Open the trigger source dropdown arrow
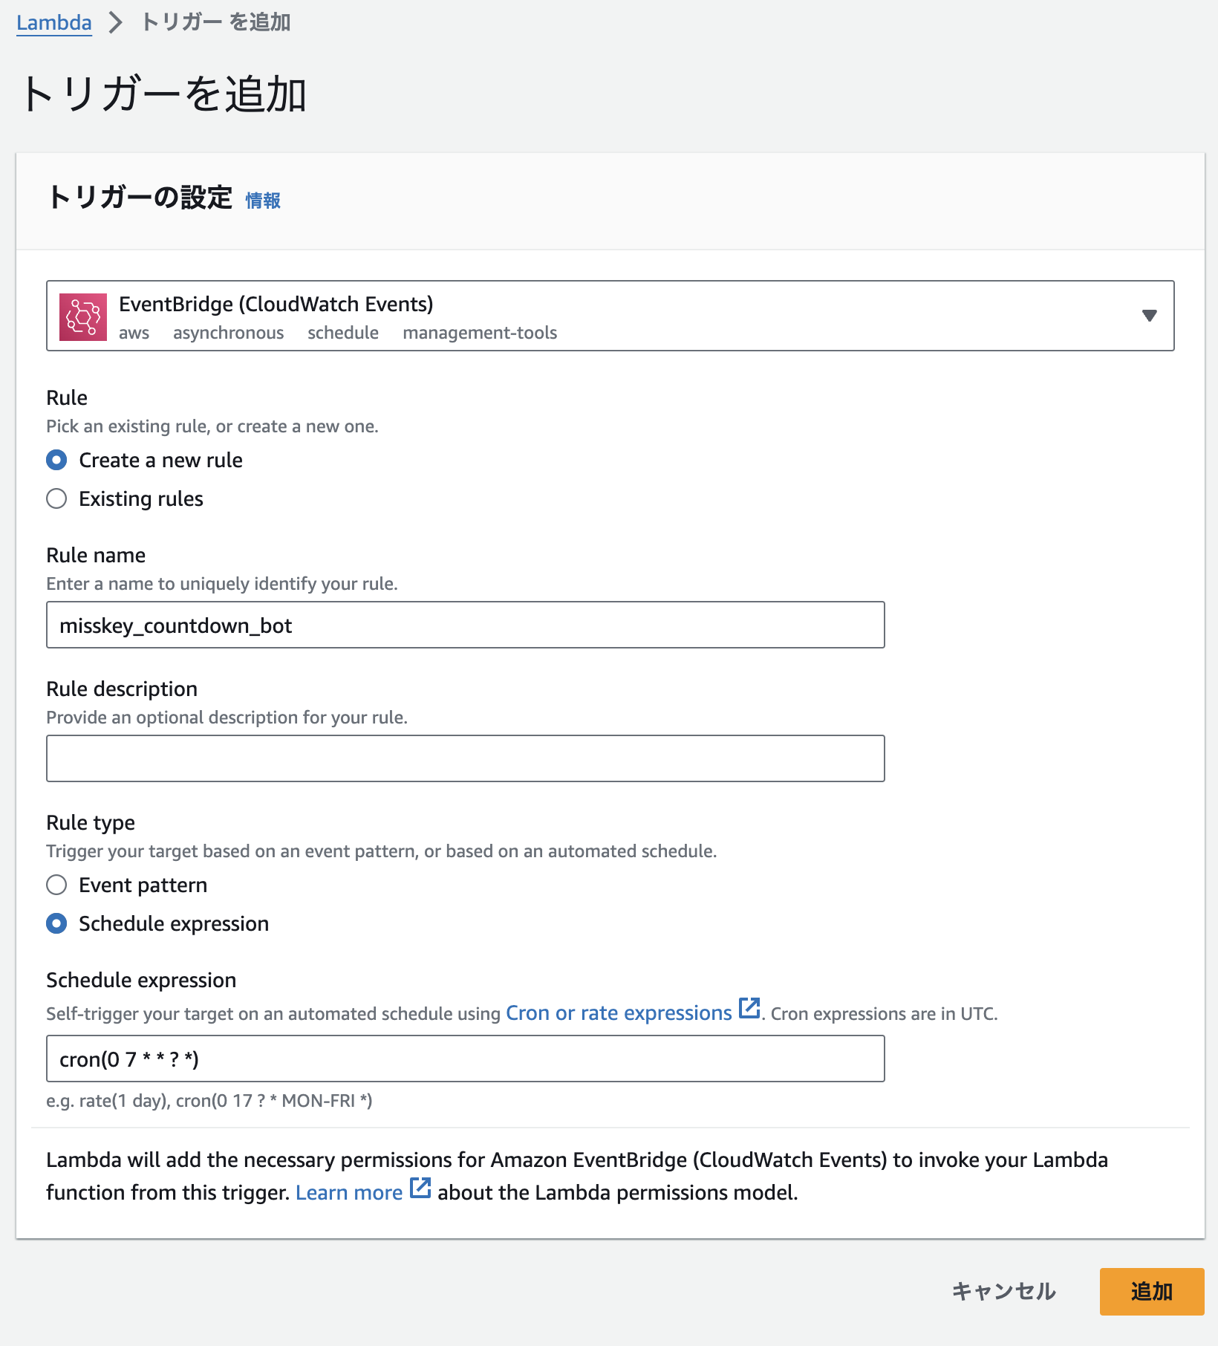Image resolution: width=1218 pixels, height=1346 pixels. (1149, 316)
